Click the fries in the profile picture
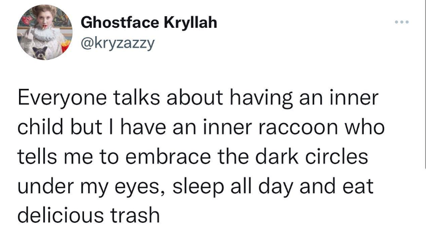 [x=65, y=45]
